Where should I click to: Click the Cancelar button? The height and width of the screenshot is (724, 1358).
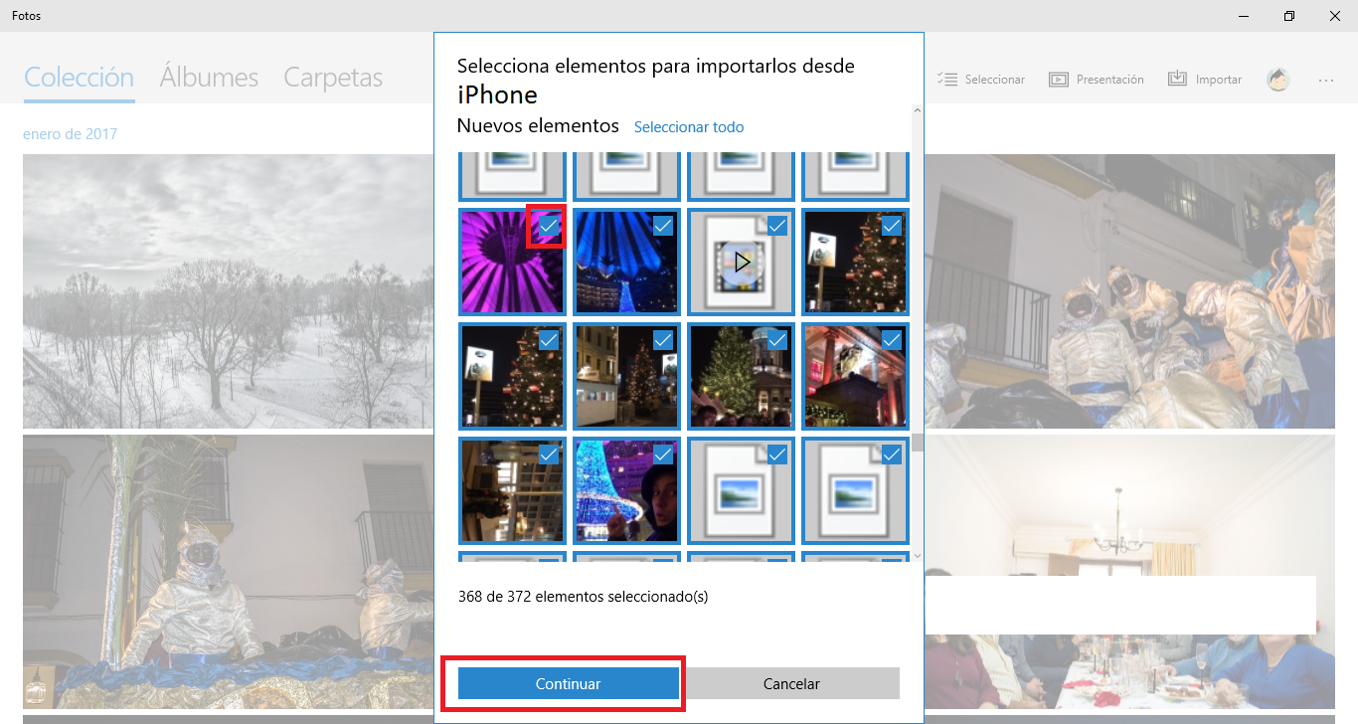pos(791,683)
